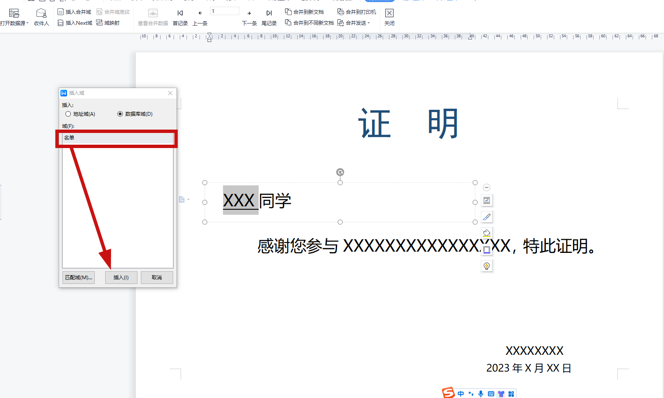The image size is (664, 398).
Task: Click the 匹配域(M)... button
Action: 79,278
